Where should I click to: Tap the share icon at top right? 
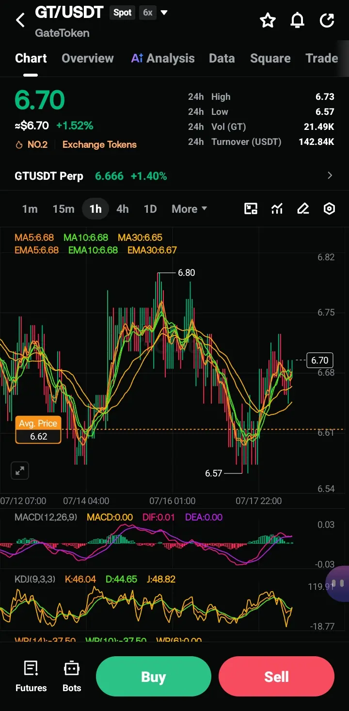[x=327, y=20]
